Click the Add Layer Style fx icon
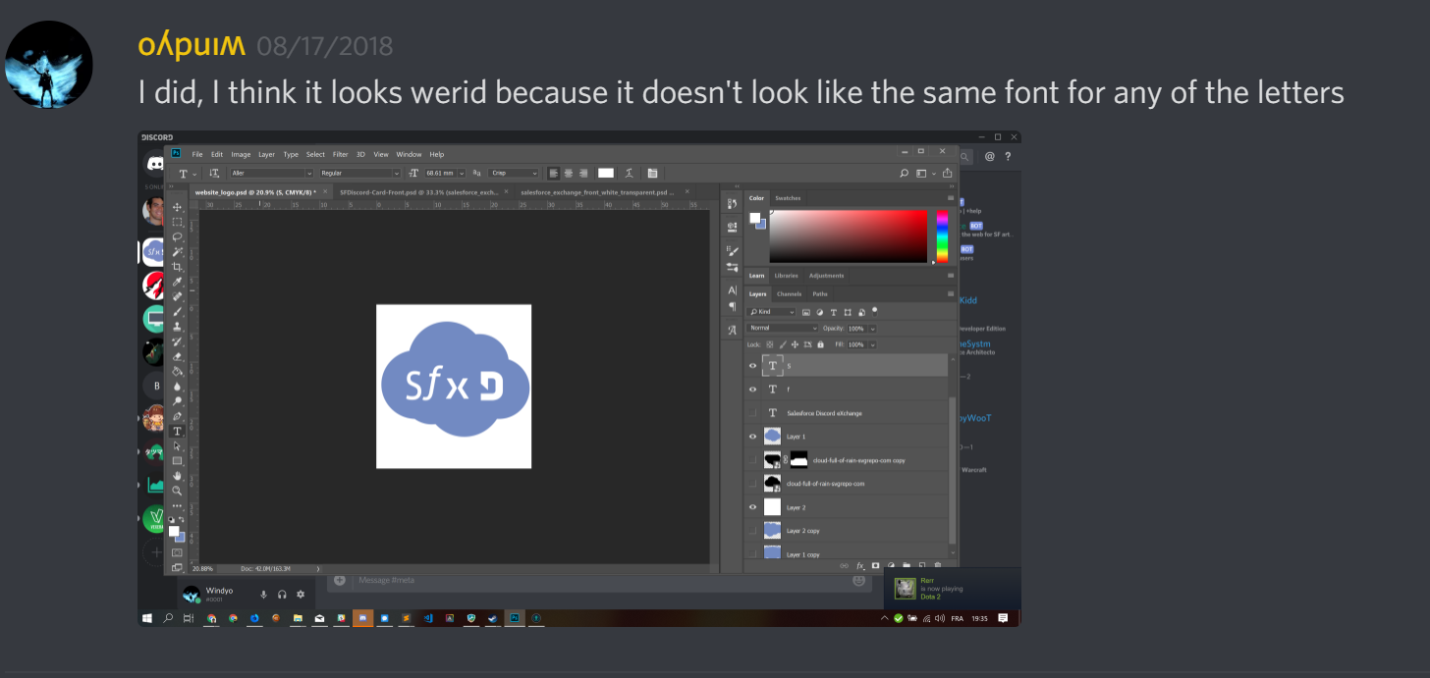Screen dimensions: 1430x678 point(859,565)
